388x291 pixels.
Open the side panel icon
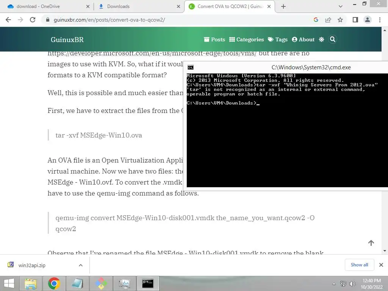[x=355, y=20]
